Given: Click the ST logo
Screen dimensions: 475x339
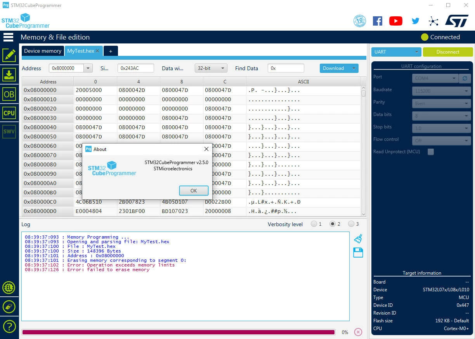Looking at the screenshot, I should tap(457, 21).
